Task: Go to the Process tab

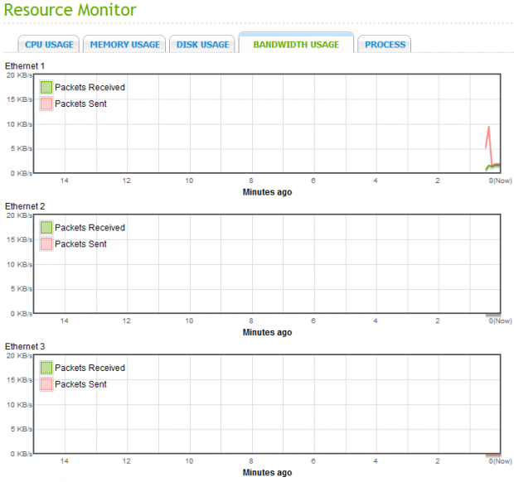Action: pyautogui.click(x=385, y=44)
